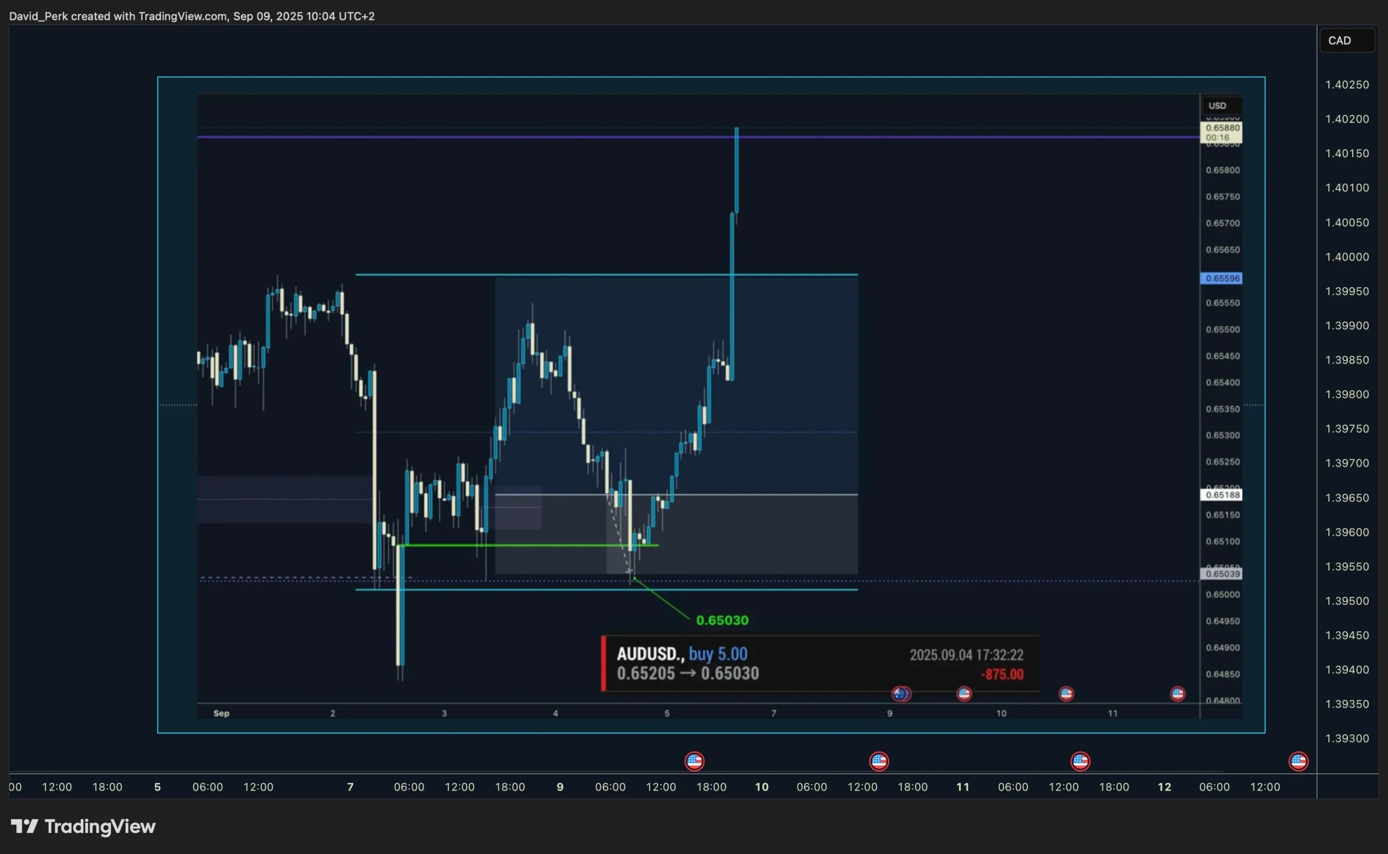Image resolution: width=1388 pixels, height=854 pixels.
Task: Click the bold 10 date on the bottom time axis
Action: coord(761,787)
